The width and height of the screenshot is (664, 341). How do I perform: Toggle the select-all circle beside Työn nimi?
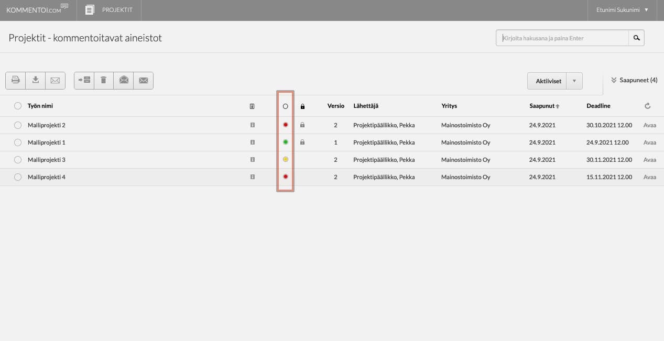click(18, 106)
